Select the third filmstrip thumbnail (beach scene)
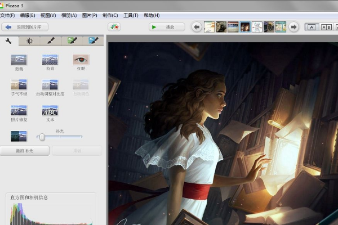 tap(233, 27)
